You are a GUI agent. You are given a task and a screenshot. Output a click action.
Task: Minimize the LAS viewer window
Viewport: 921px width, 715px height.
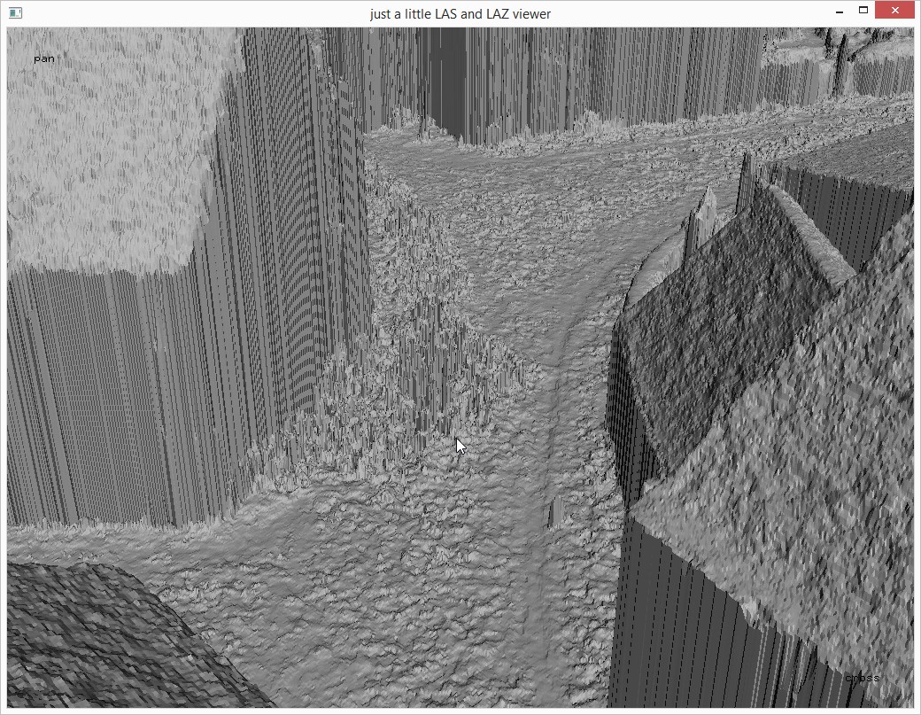point(839,11)
